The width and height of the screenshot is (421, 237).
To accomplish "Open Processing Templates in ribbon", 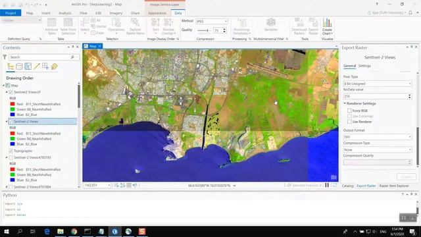I will click(x=241, y=26).
